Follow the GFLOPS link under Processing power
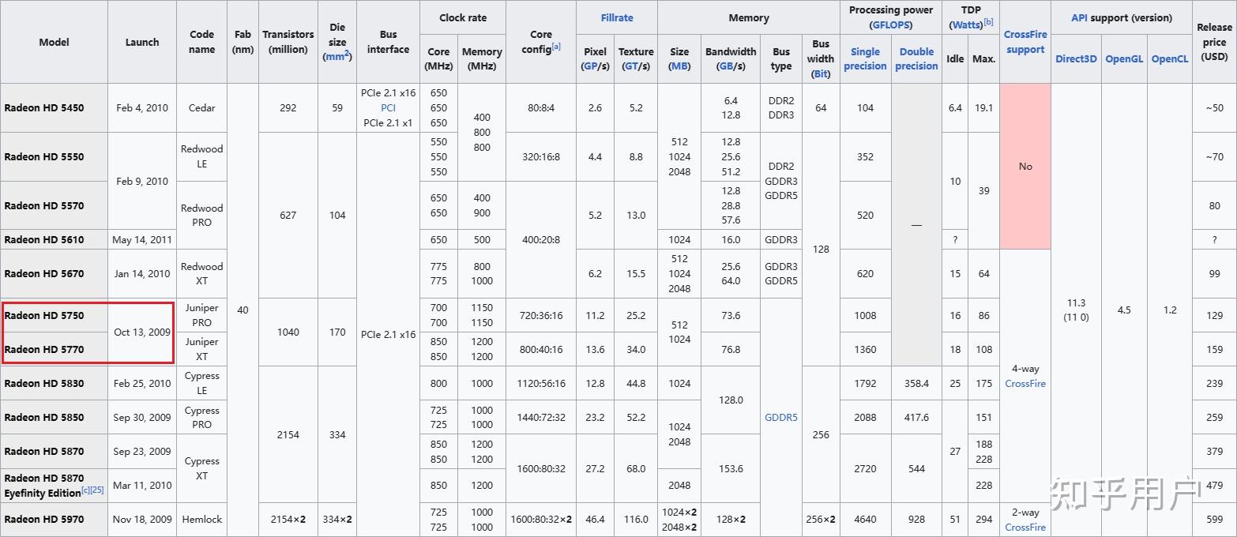Viewport: 1237px width, 537px height. point(890,24)
